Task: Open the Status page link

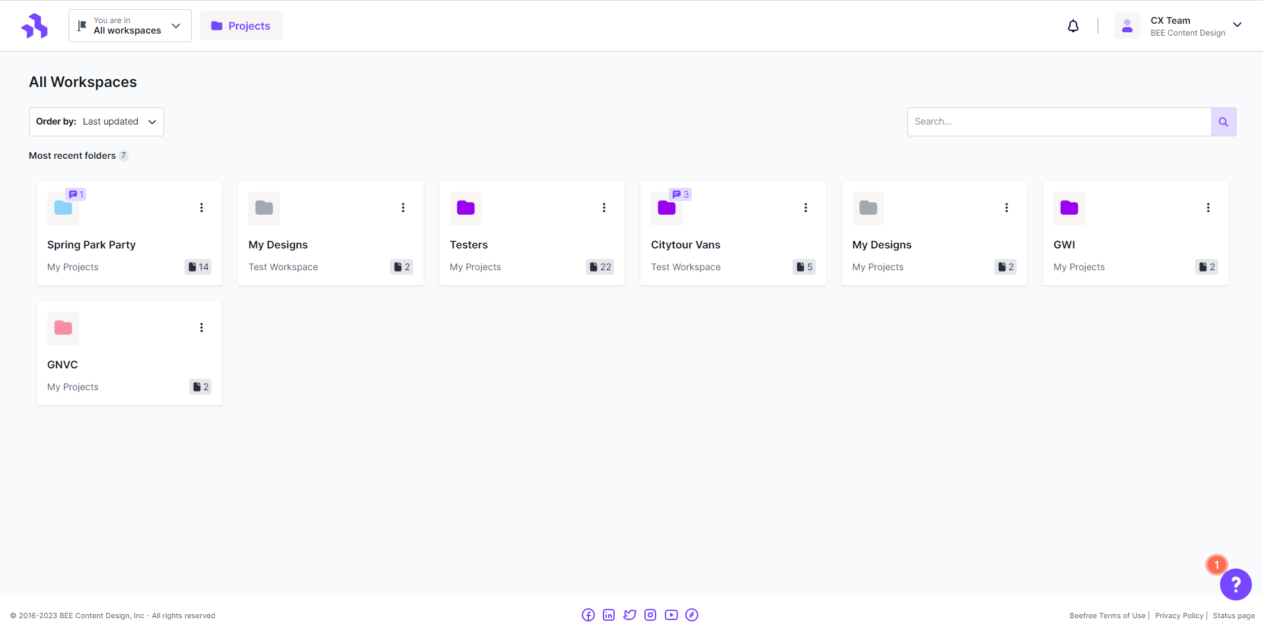Action: [x=1234, y=616]
